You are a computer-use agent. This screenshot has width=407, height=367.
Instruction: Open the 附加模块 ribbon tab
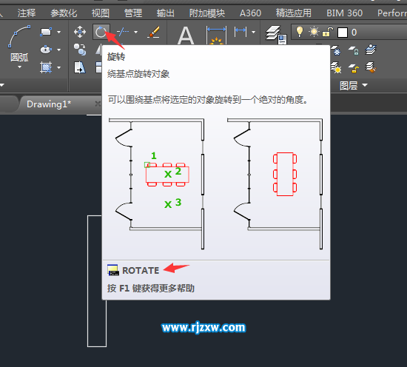pos(207,13)
